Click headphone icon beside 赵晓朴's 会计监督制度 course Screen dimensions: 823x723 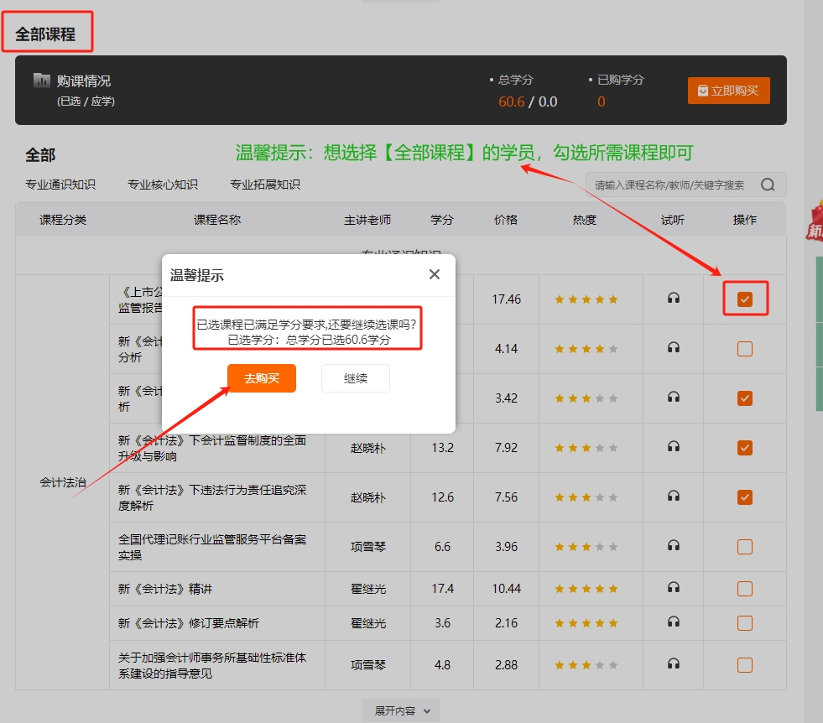click(x=673, y=448)
